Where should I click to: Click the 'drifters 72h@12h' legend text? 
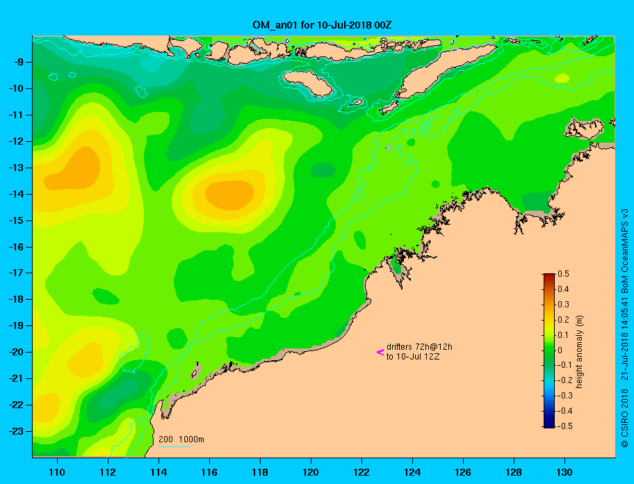coord(419,347)
